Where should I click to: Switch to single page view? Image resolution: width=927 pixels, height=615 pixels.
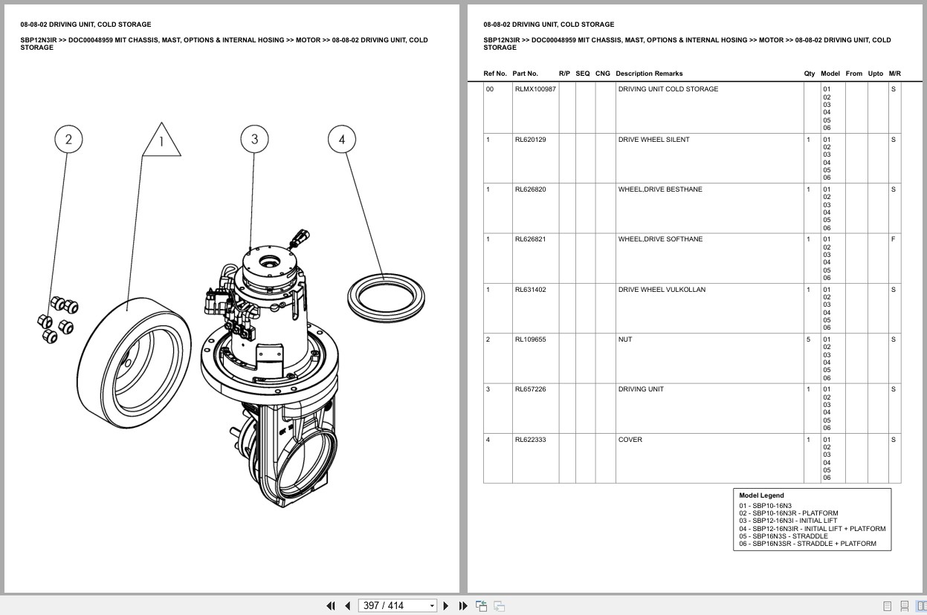[888, 606]
